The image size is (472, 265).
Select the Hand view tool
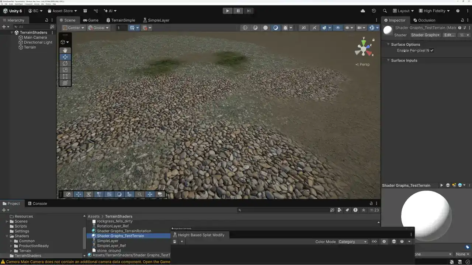(x=65, y=50)
